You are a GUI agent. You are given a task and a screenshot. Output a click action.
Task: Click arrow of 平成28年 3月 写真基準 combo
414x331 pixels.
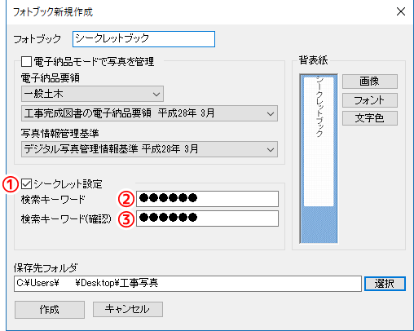(271, 149)
